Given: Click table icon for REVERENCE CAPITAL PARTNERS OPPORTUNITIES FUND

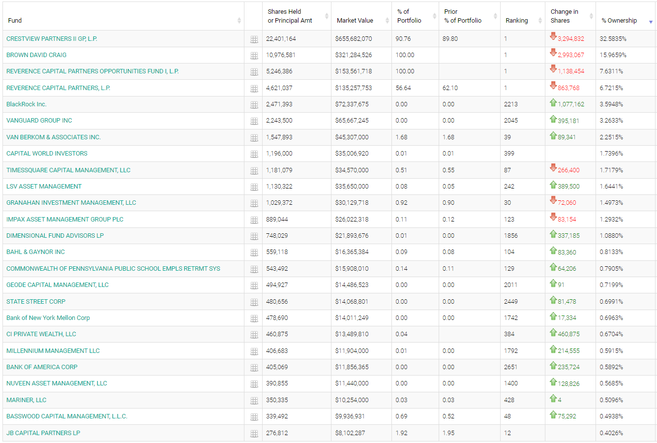Looking at the screenshot, I should (254, 72).
